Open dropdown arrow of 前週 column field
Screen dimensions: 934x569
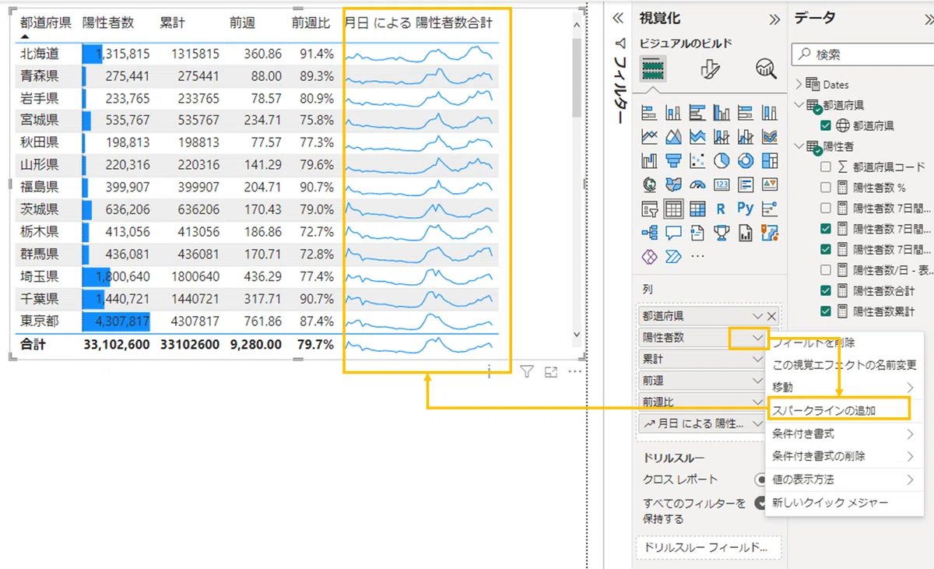[757, 381]
